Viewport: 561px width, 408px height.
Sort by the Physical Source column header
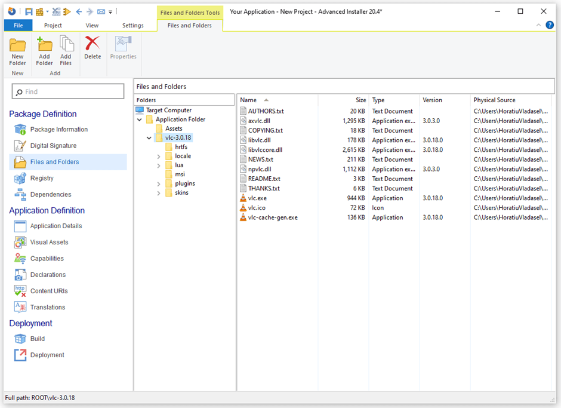click(511, 100)
